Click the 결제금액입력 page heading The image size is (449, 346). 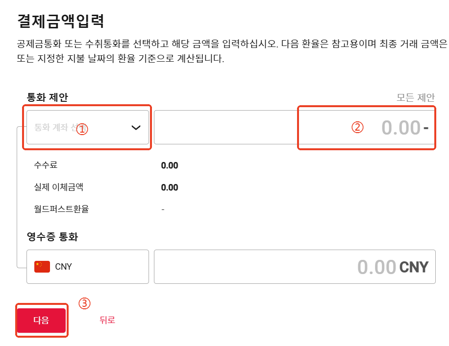tap(61, 21)
